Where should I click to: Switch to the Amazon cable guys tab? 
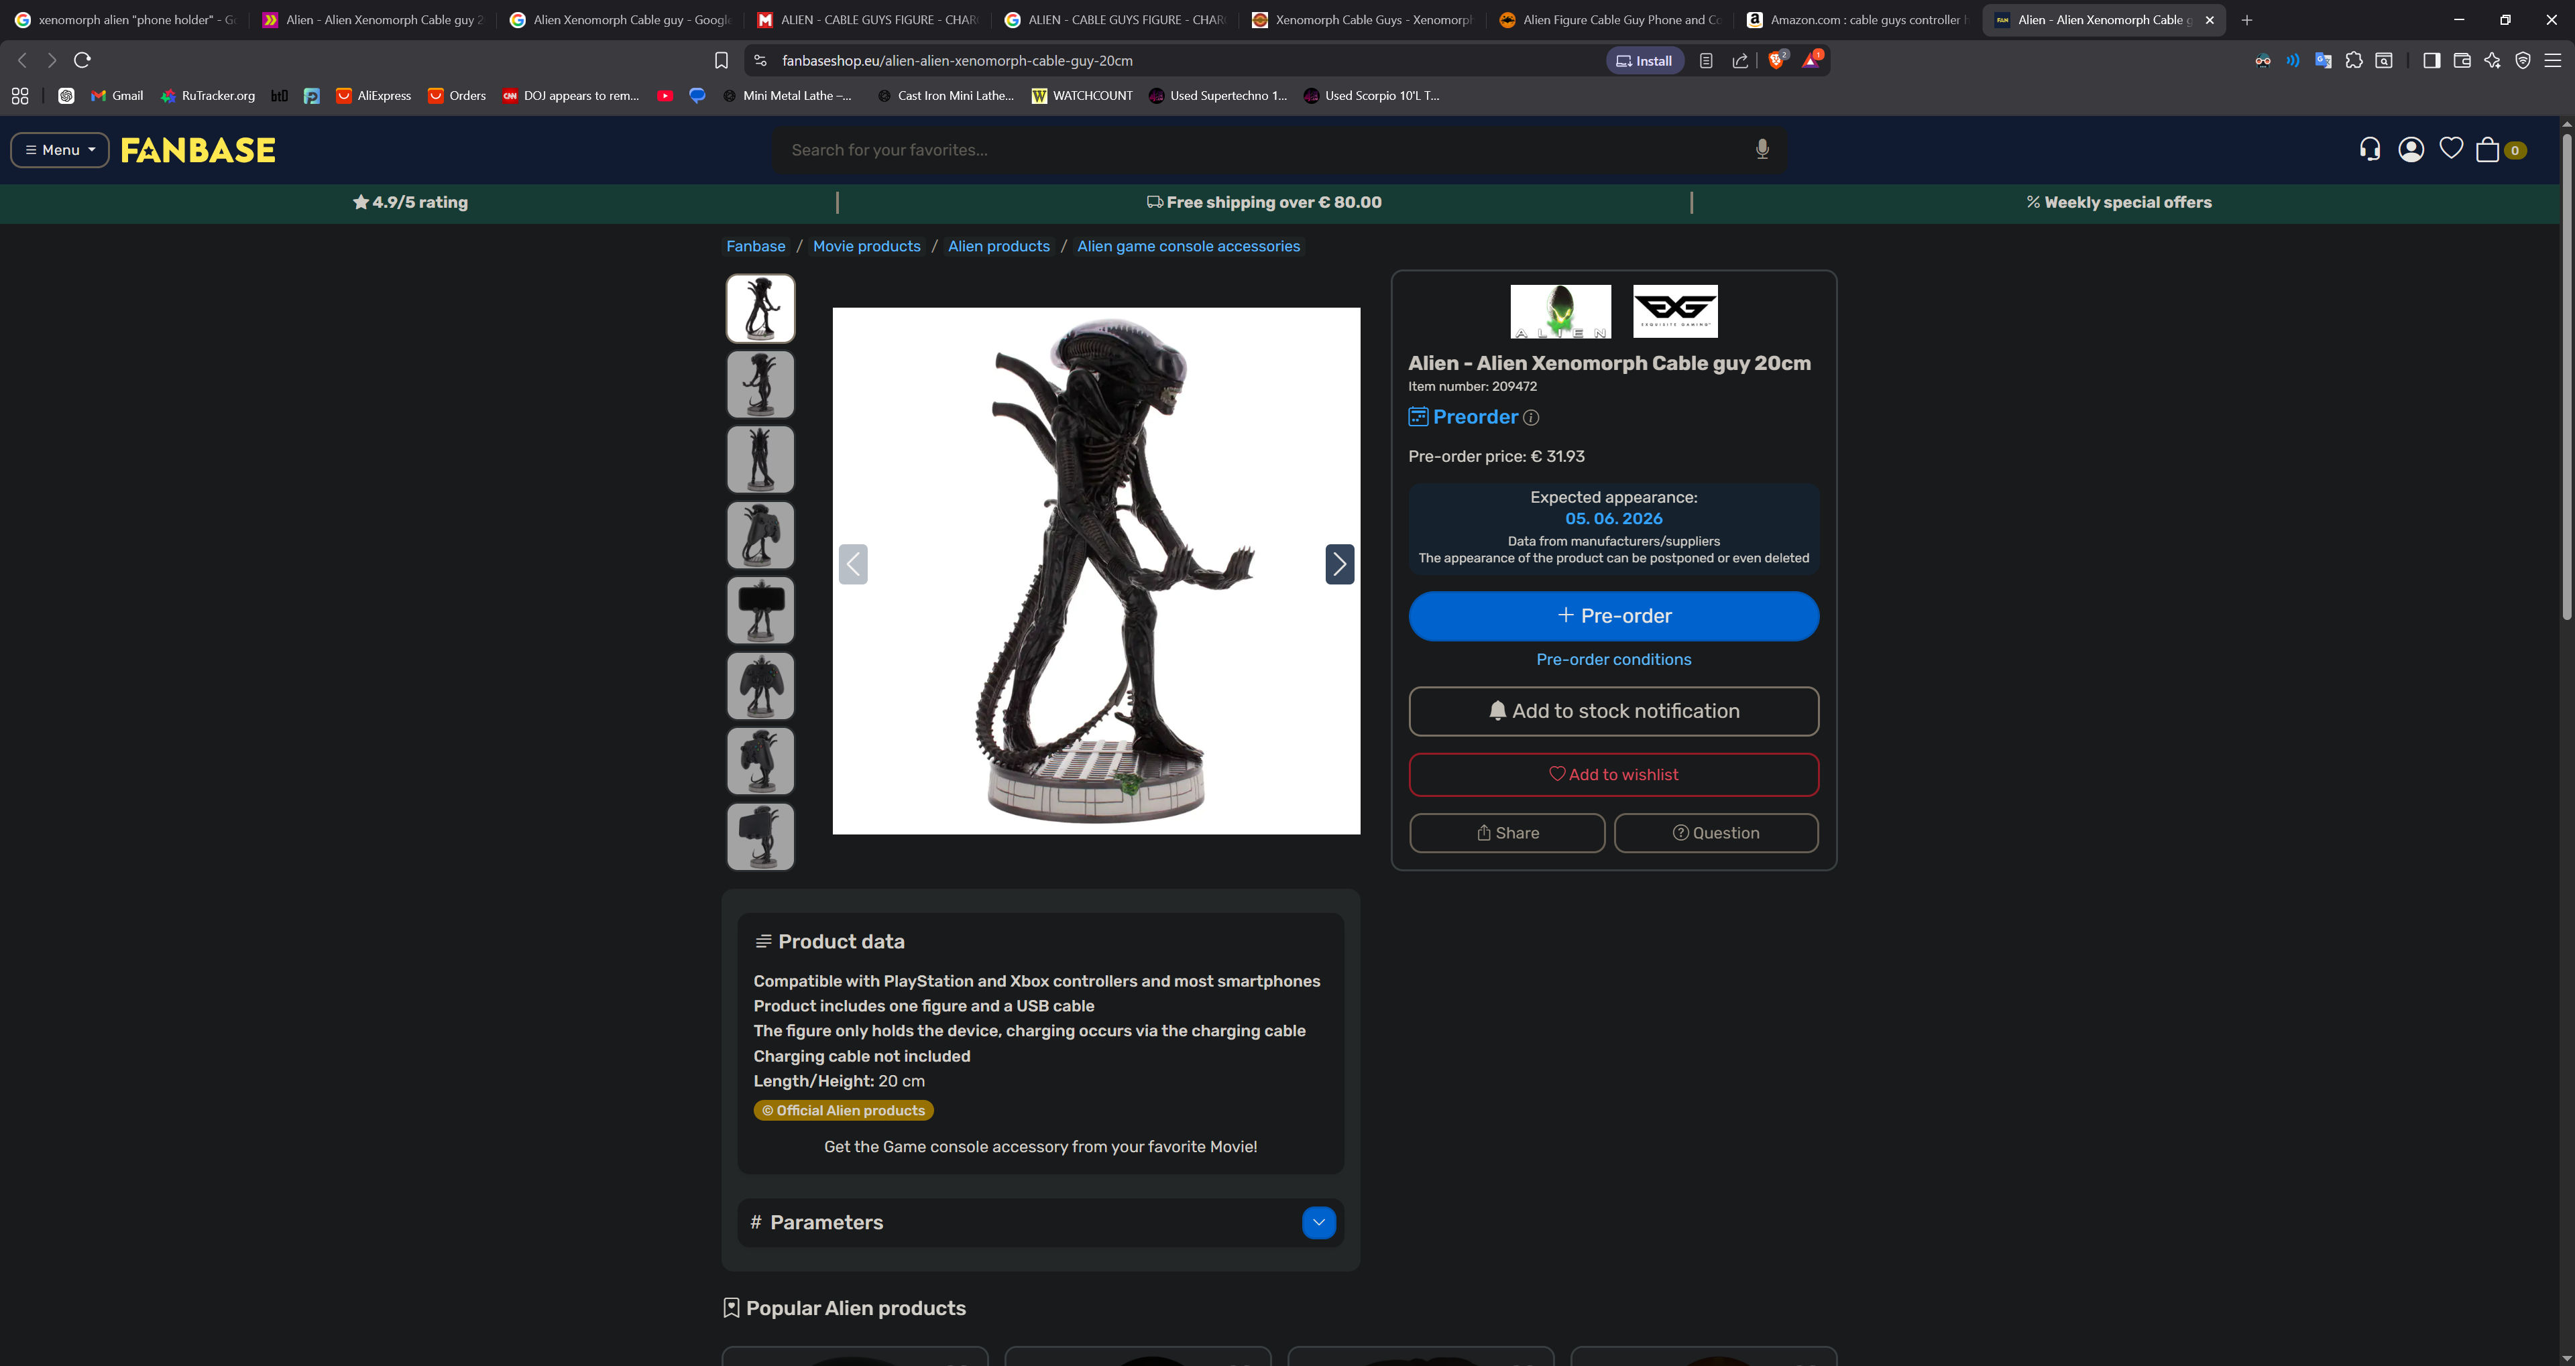[x=1856, y=20]
